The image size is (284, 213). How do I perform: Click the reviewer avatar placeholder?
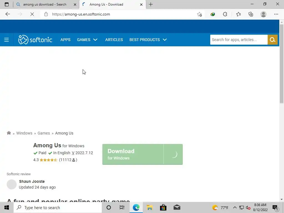tap(12, 184)
